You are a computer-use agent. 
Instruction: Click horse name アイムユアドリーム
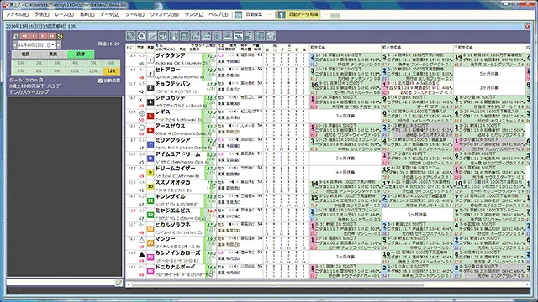pyautogui.click(x=177, y=154)
